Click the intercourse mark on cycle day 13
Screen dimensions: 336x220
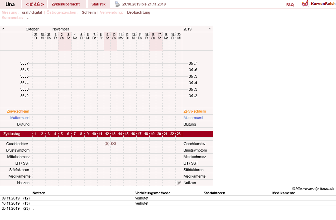(114, 144)
